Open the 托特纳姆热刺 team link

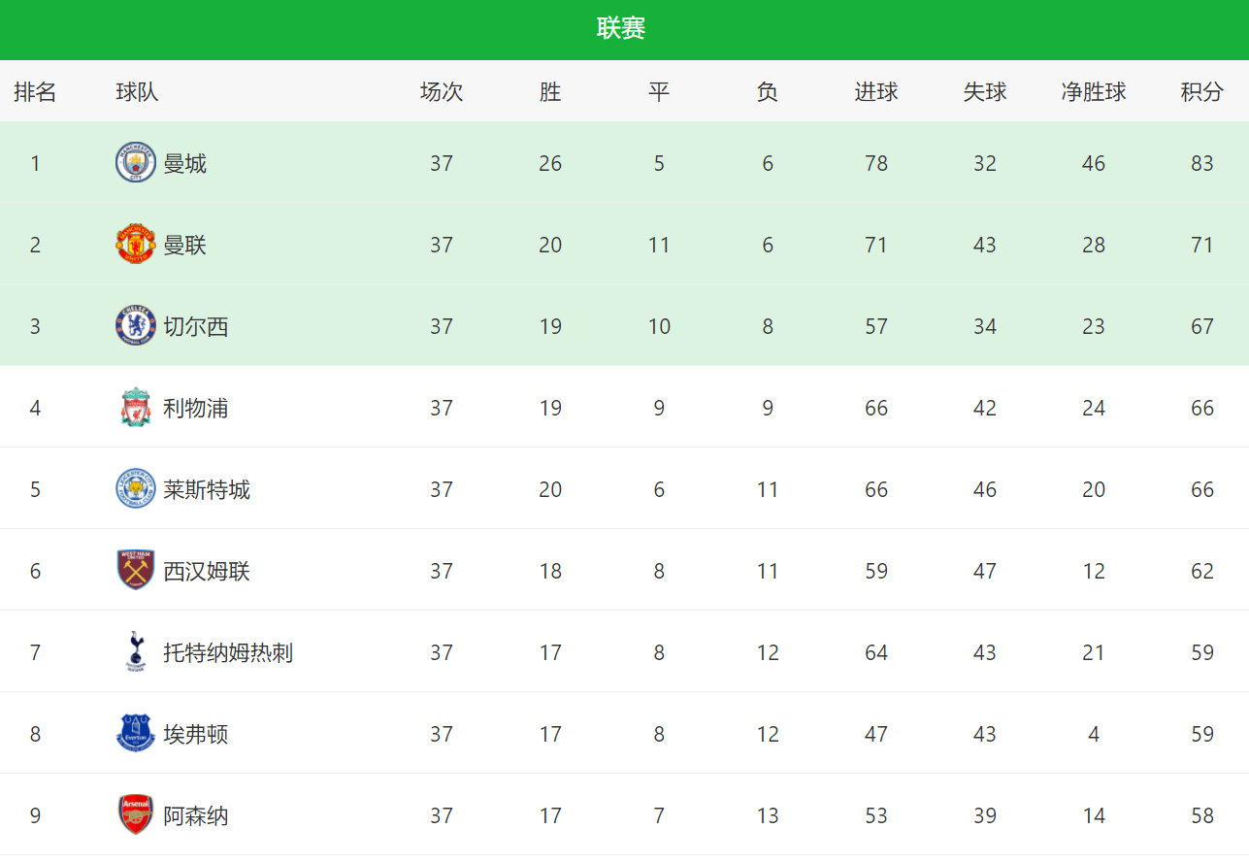[x=228, y=652]
